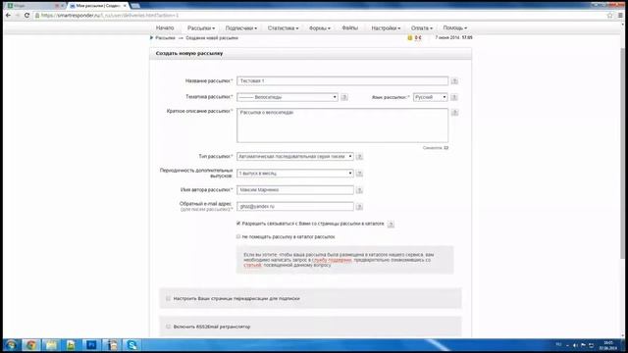Bookmark page with the star icon
This screenshot has height=353, width=628.
click(610, 16)
